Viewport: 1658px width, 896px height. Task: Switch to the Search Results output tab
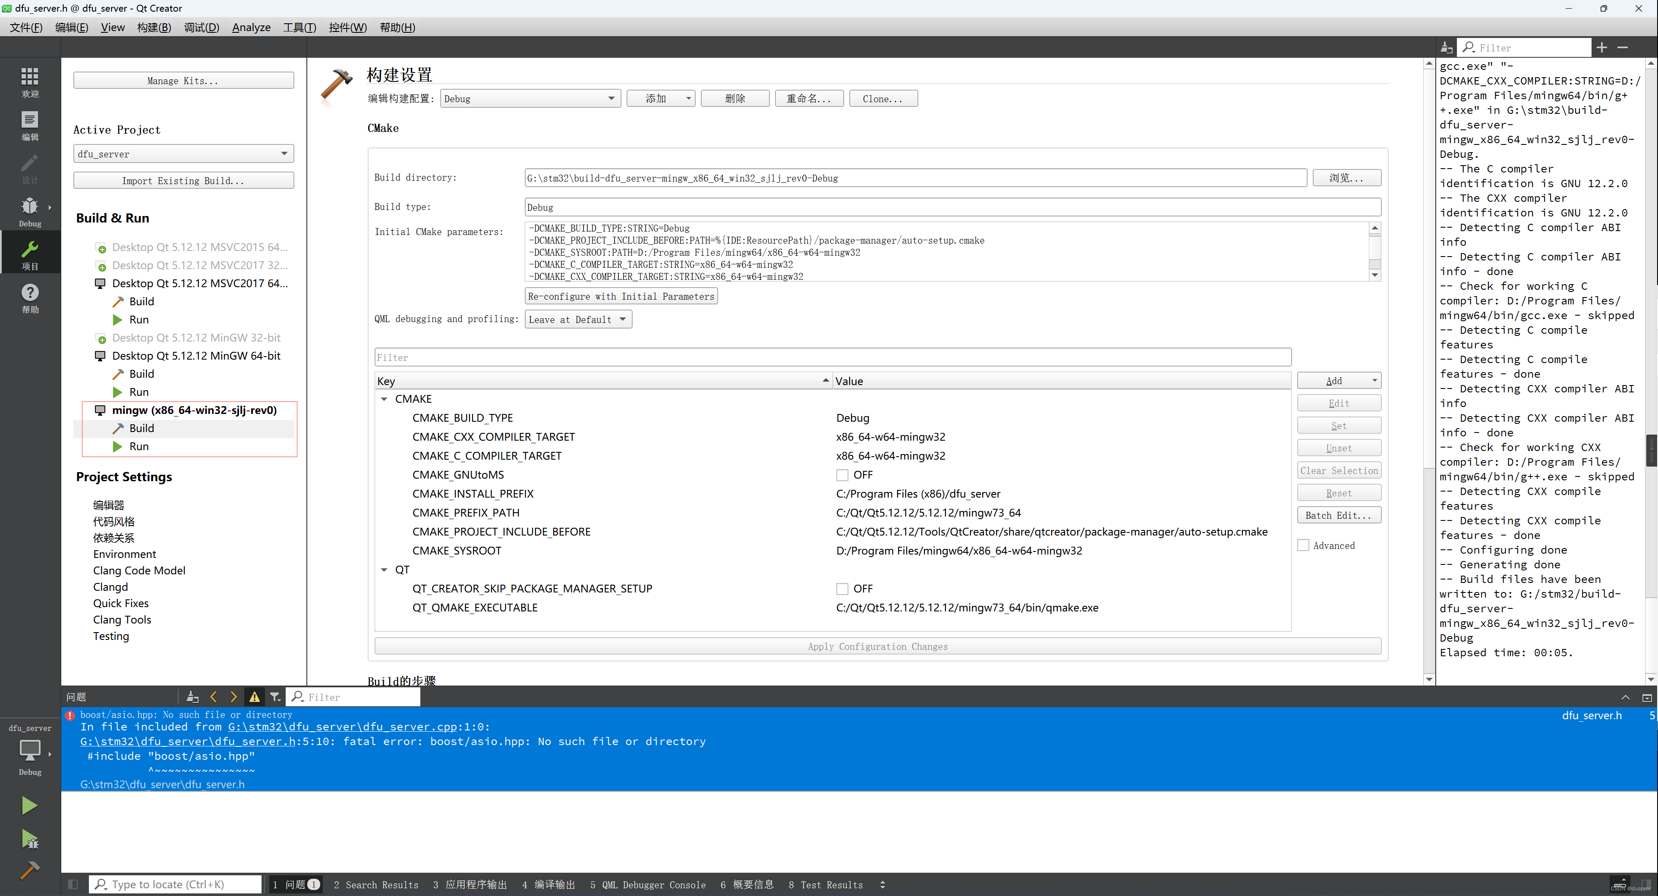tap(376, 884)
